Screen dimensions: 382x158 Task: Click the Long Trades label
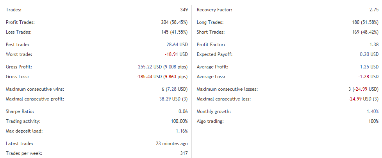coord(210,22)
